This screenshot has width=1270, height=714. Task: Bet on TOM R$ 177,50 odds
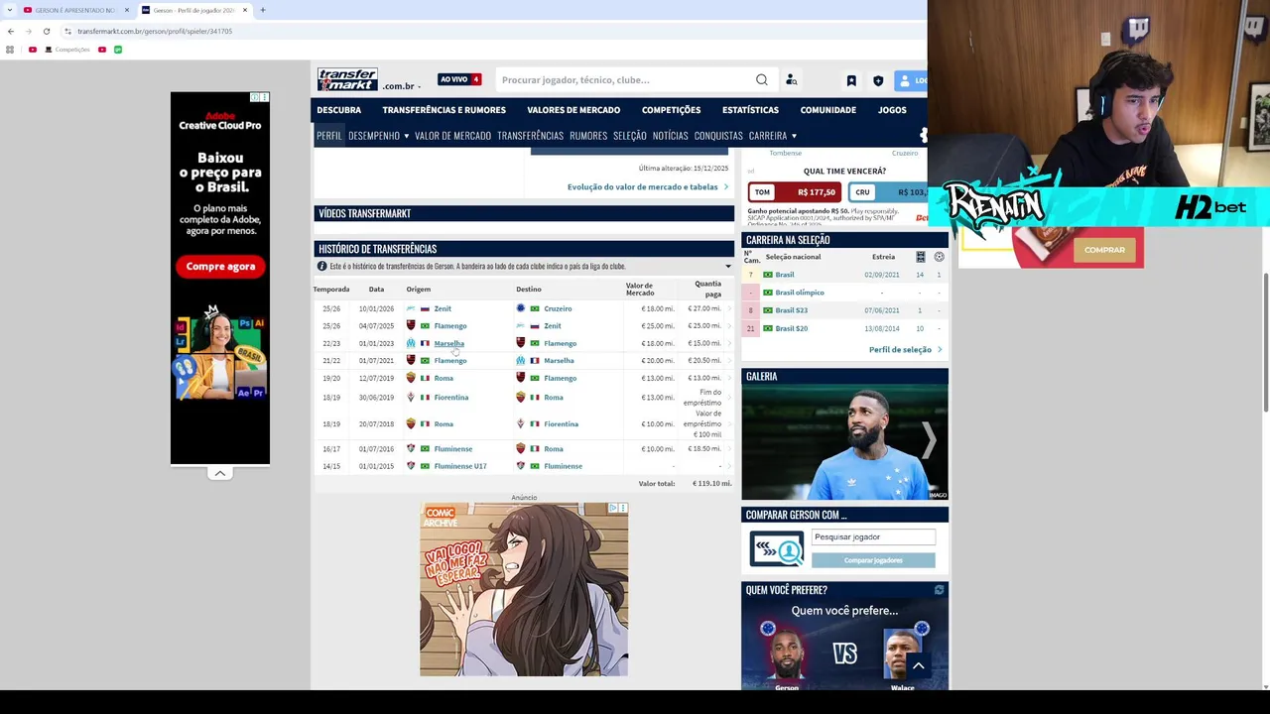(796, 192)
